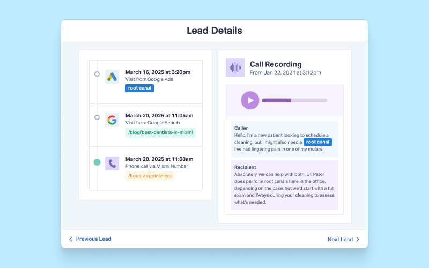This screenshot has width=429, height=268.
Task: Click "From Jan 22, 2024 at 3:12pm" text
Action: 285,73
